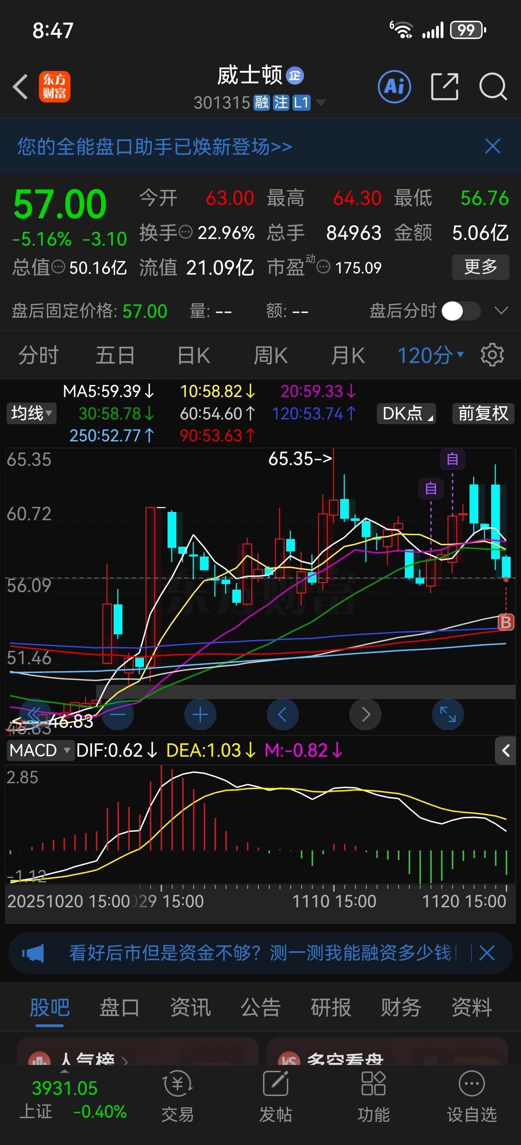Close the 全能盘口助手 banner
521x1145 pixels.
[x=492, y=146]
